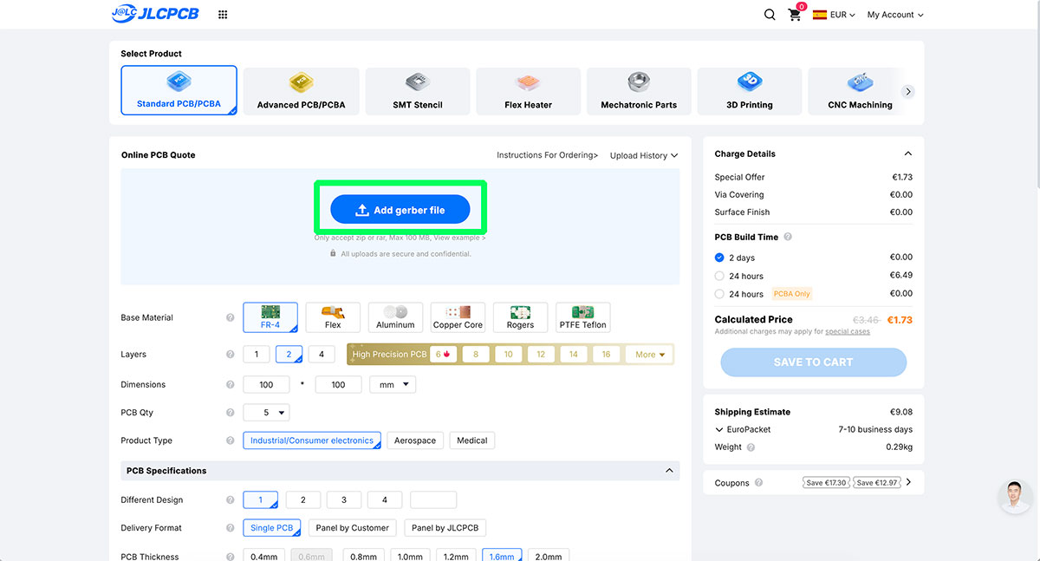The height and width of the screenshot is (561, 1040).
Task: Open PCB Qty dropdown
Action: [x=266, y=413]
